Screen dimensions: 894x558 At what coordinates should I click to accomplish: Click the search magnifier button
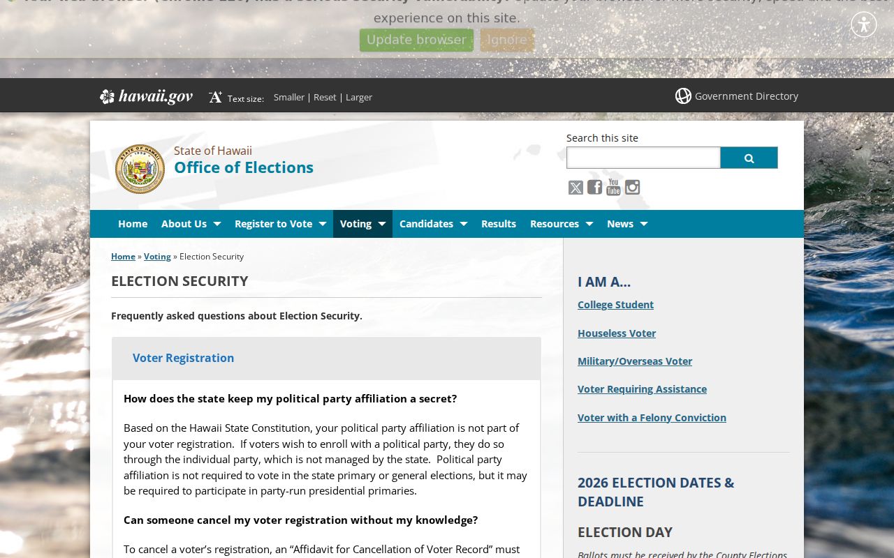749,158
